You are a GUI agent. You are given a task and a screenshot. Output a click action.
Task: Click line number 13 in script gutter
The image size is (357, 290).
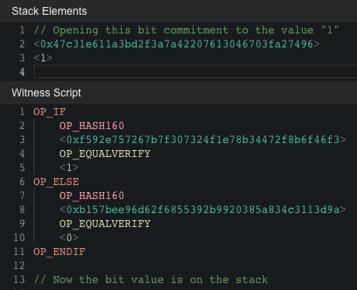coord(19,280)
